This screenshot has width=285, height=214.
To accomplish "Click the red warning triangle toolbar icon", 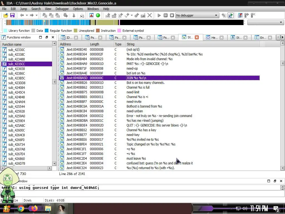I will (91, 16).
